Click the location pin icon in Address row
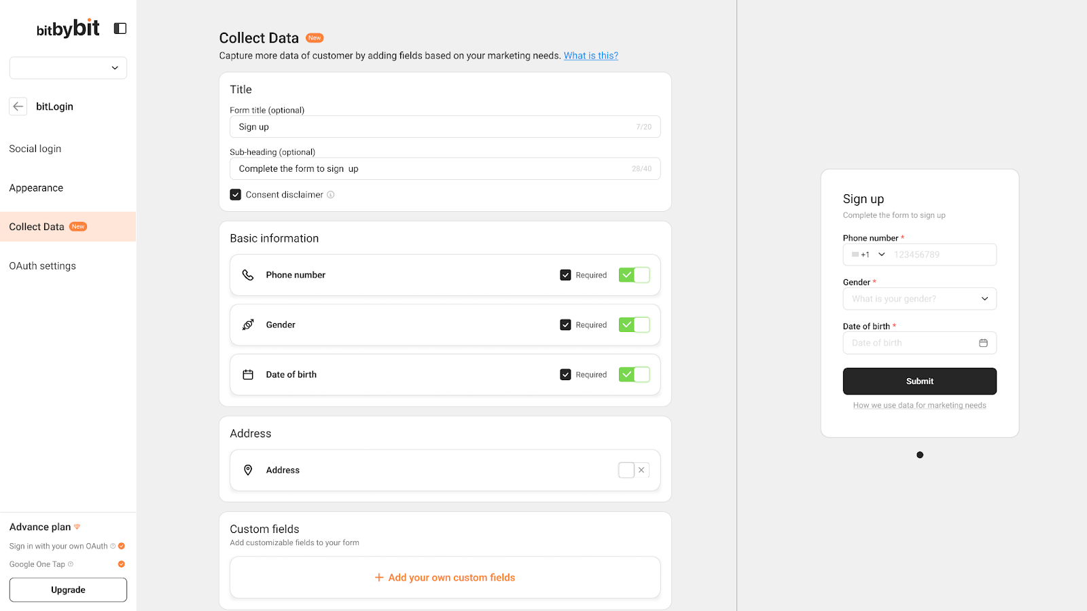Image resolution: width=1087 pixels, height=611 pixels. tap(248, 470)
